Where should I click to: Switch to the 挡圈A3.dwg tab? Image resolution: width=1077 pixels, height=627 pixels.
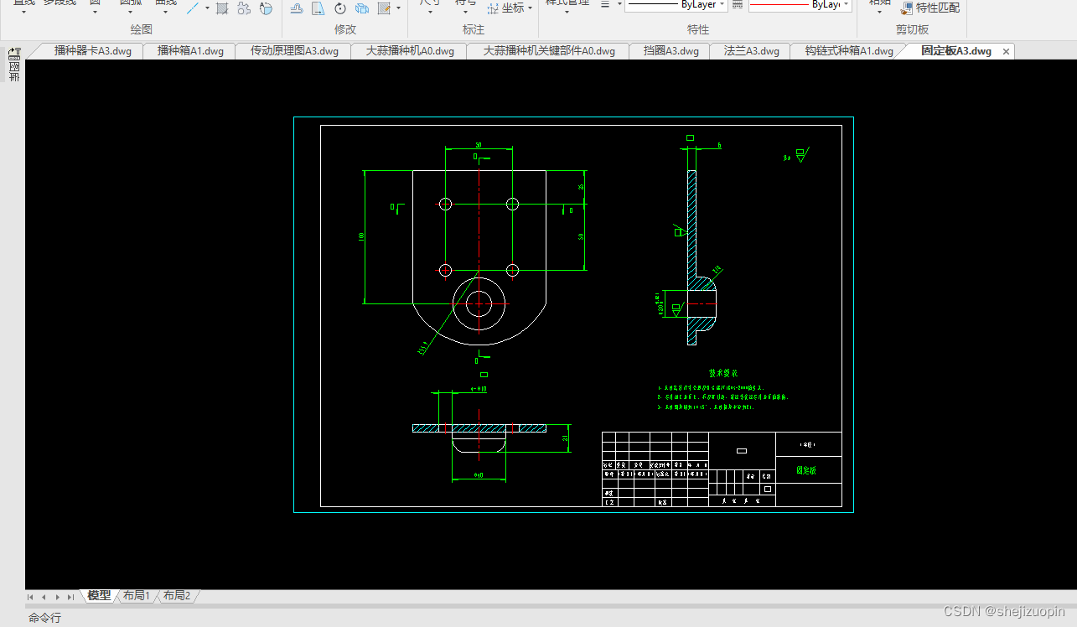671,51
